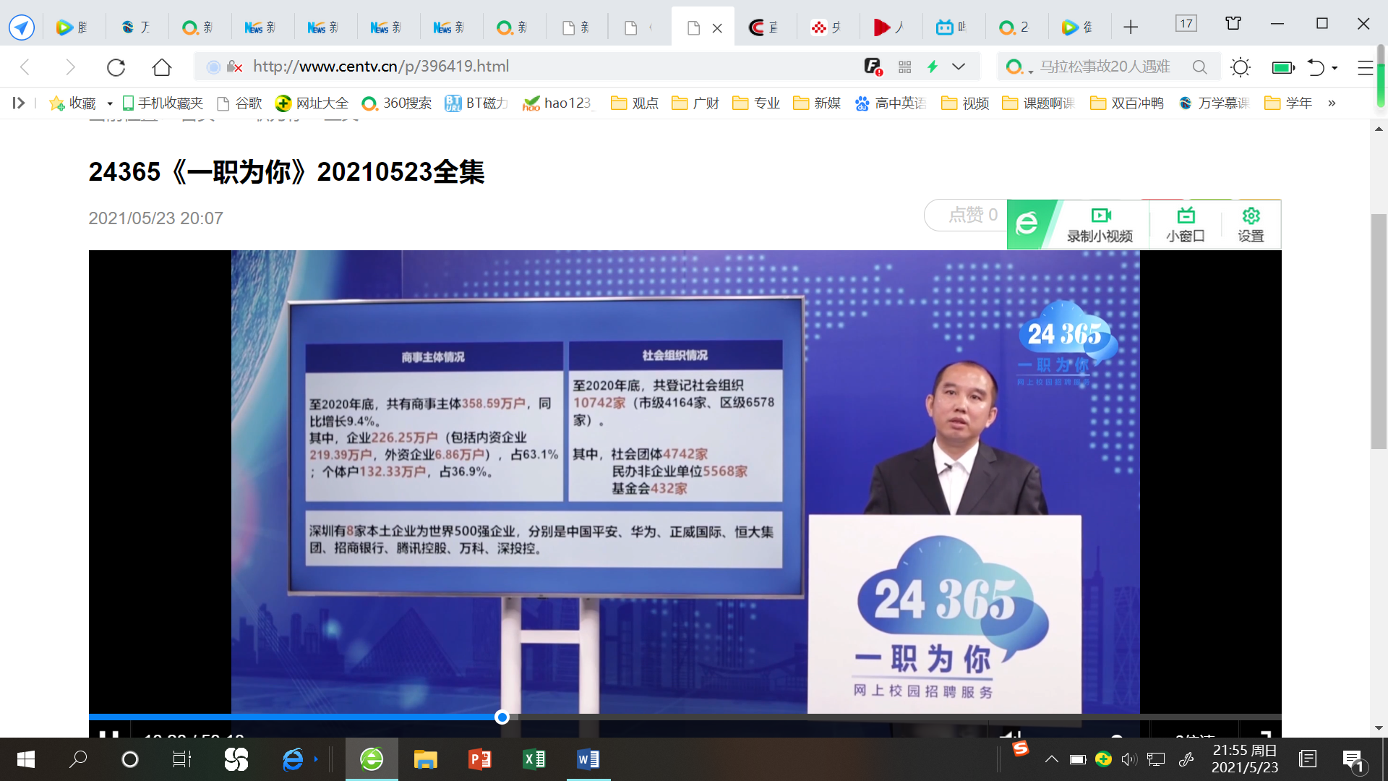Open search engine selector dropdown
This screenshot has height=781, width=1388.
[1019, 67]
